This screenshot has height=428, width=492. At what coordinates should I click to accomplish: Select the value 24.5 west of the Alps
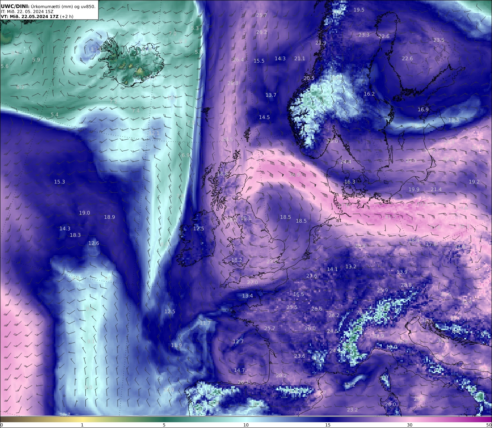332,331
